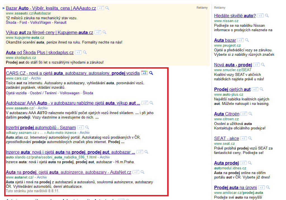The width and height of the screenshot is (286, 200).
Task: Click magnifier beside Prodej auta na úrovni
Action: (x=268, y=187)
